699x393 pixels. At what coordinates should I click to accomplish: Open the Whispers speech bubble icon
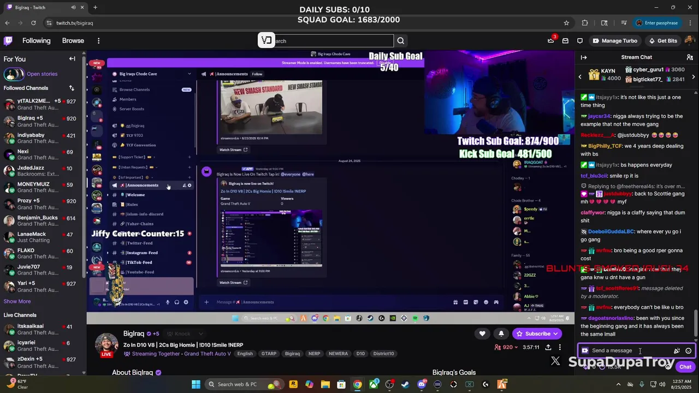pos(580,40)
